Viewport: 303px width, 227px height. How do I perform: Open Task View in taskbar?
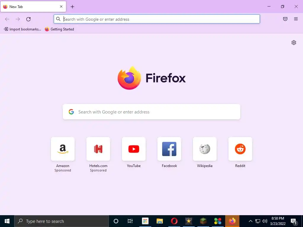coord(130,221)
